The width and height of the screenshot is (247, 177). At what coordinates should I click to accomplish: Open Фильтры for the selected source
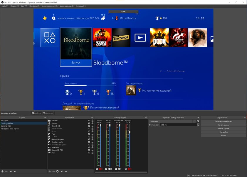[x=48, y=113]
